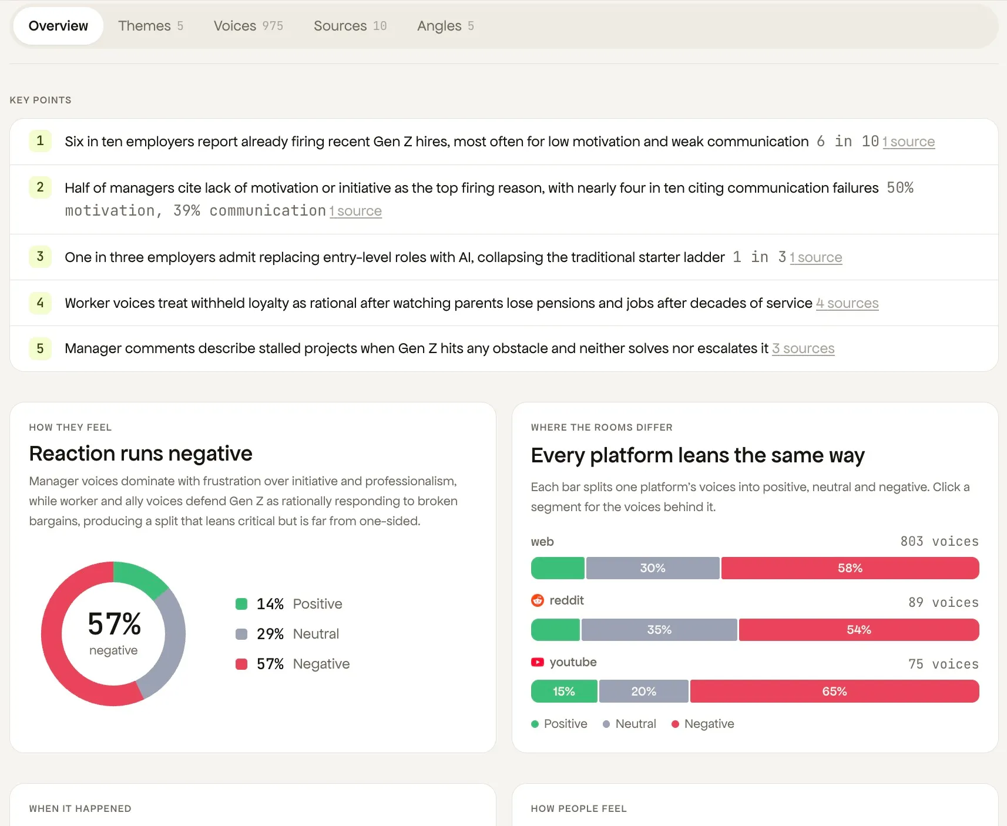The width and height of the screenshot is (1007, 826).
Task: Click the '89 voices' count for reddit
Action: tap(944, 602)
